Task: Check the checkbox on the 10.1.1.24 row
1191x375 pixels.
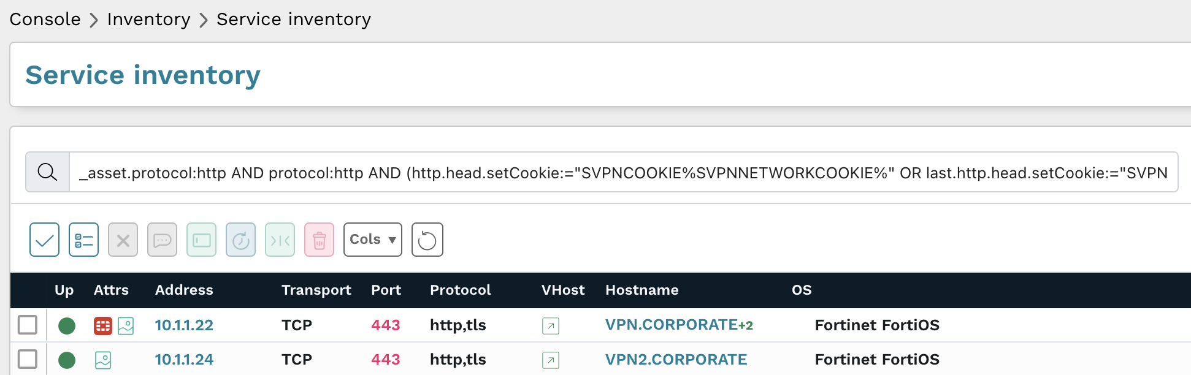Action: click(x=28, y=360)
